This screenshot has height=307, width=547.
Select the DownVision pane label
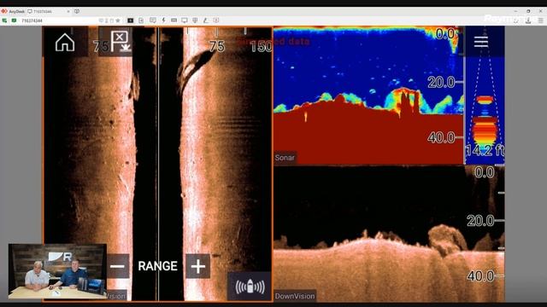295,296
